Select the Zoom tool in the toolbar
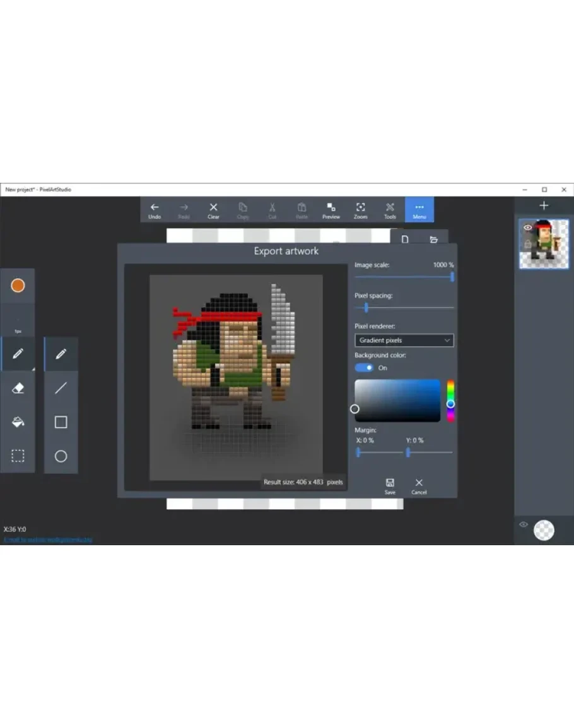574x728 pixels. [x=360, y=210]
